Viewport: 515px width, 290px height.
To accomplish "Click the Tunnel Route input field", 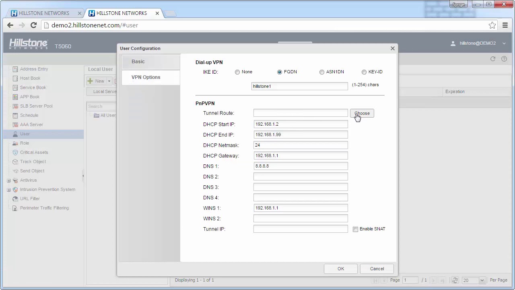I will point(301,113).
